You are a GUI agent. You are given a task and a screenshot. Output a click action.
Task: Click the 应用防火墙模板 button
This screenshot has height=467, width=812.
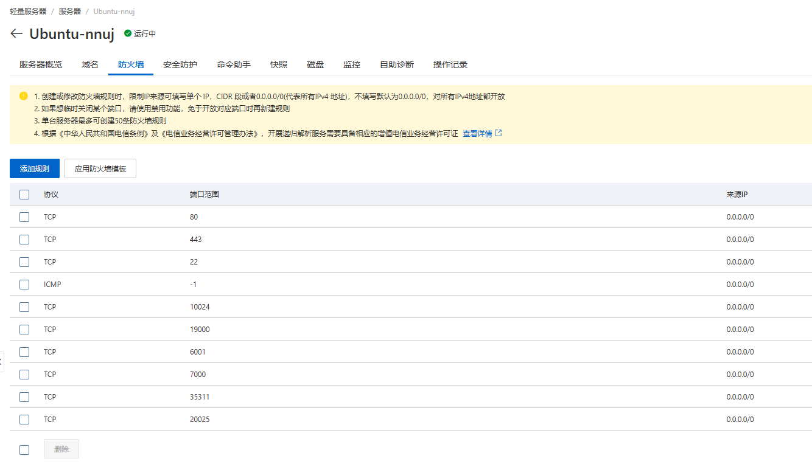coord(100,169)
